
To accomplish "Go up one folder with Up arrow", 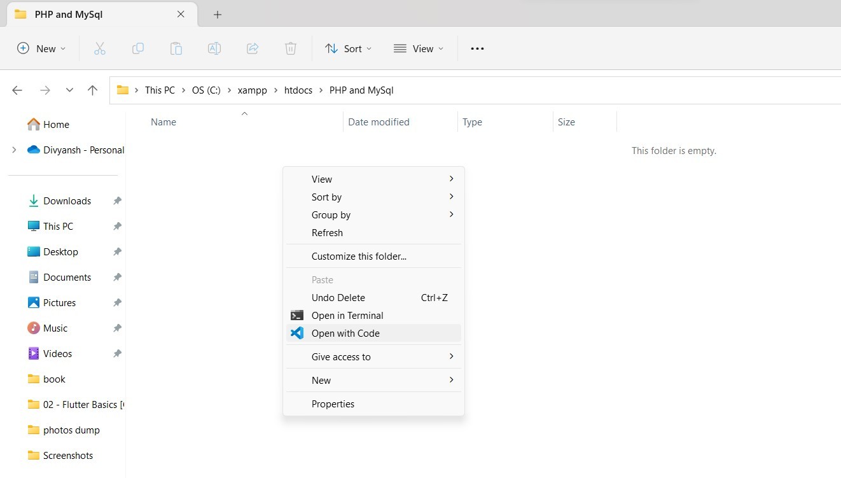I will [x=93, y=90].
